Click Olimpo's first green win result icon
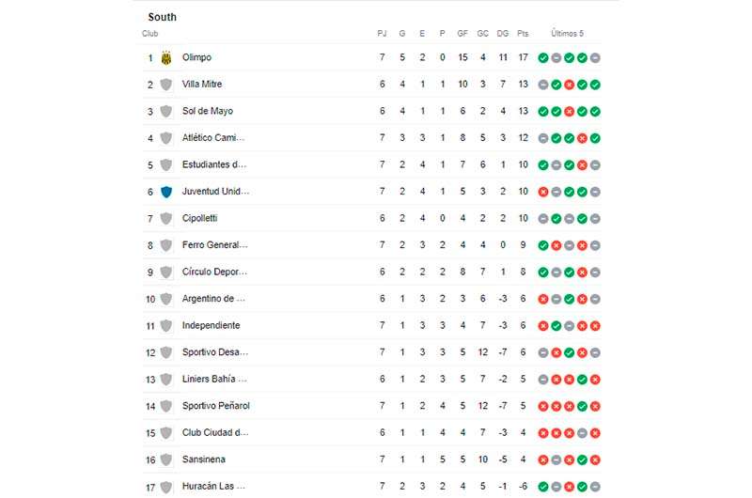Screen dimensions: 752x498 click(543, 58)
